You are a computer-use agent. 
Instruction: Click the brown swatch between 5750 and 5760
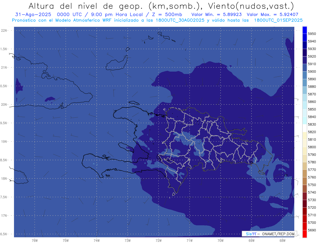tap(305, 181)
